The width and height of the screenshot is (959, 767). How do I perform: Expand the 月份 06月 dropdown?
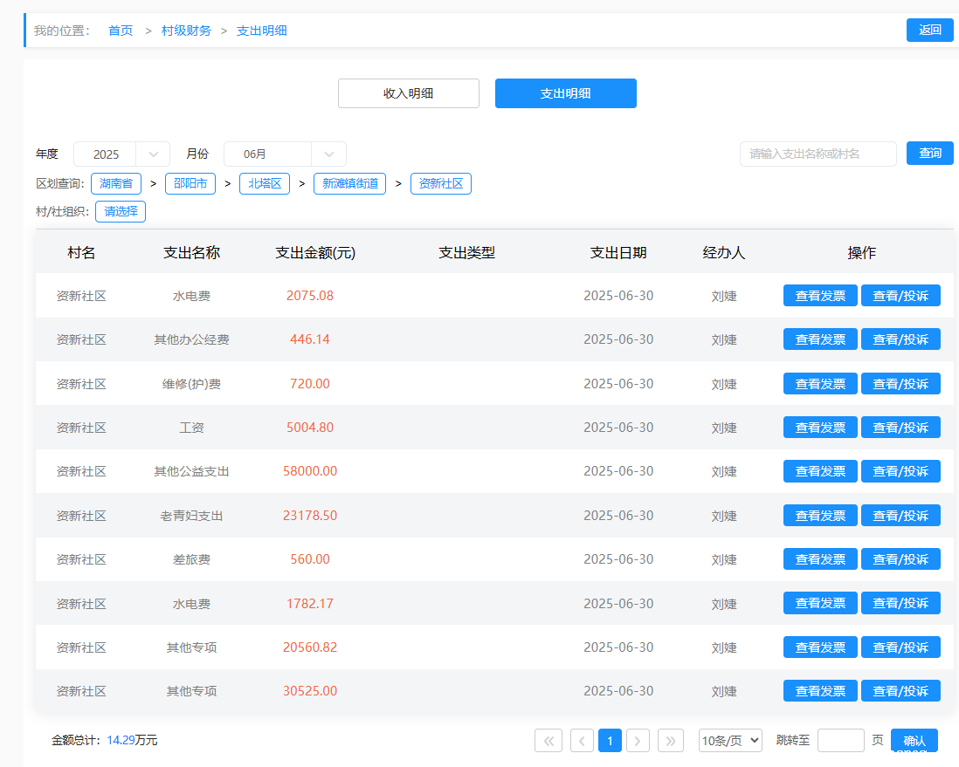(285, 154)
